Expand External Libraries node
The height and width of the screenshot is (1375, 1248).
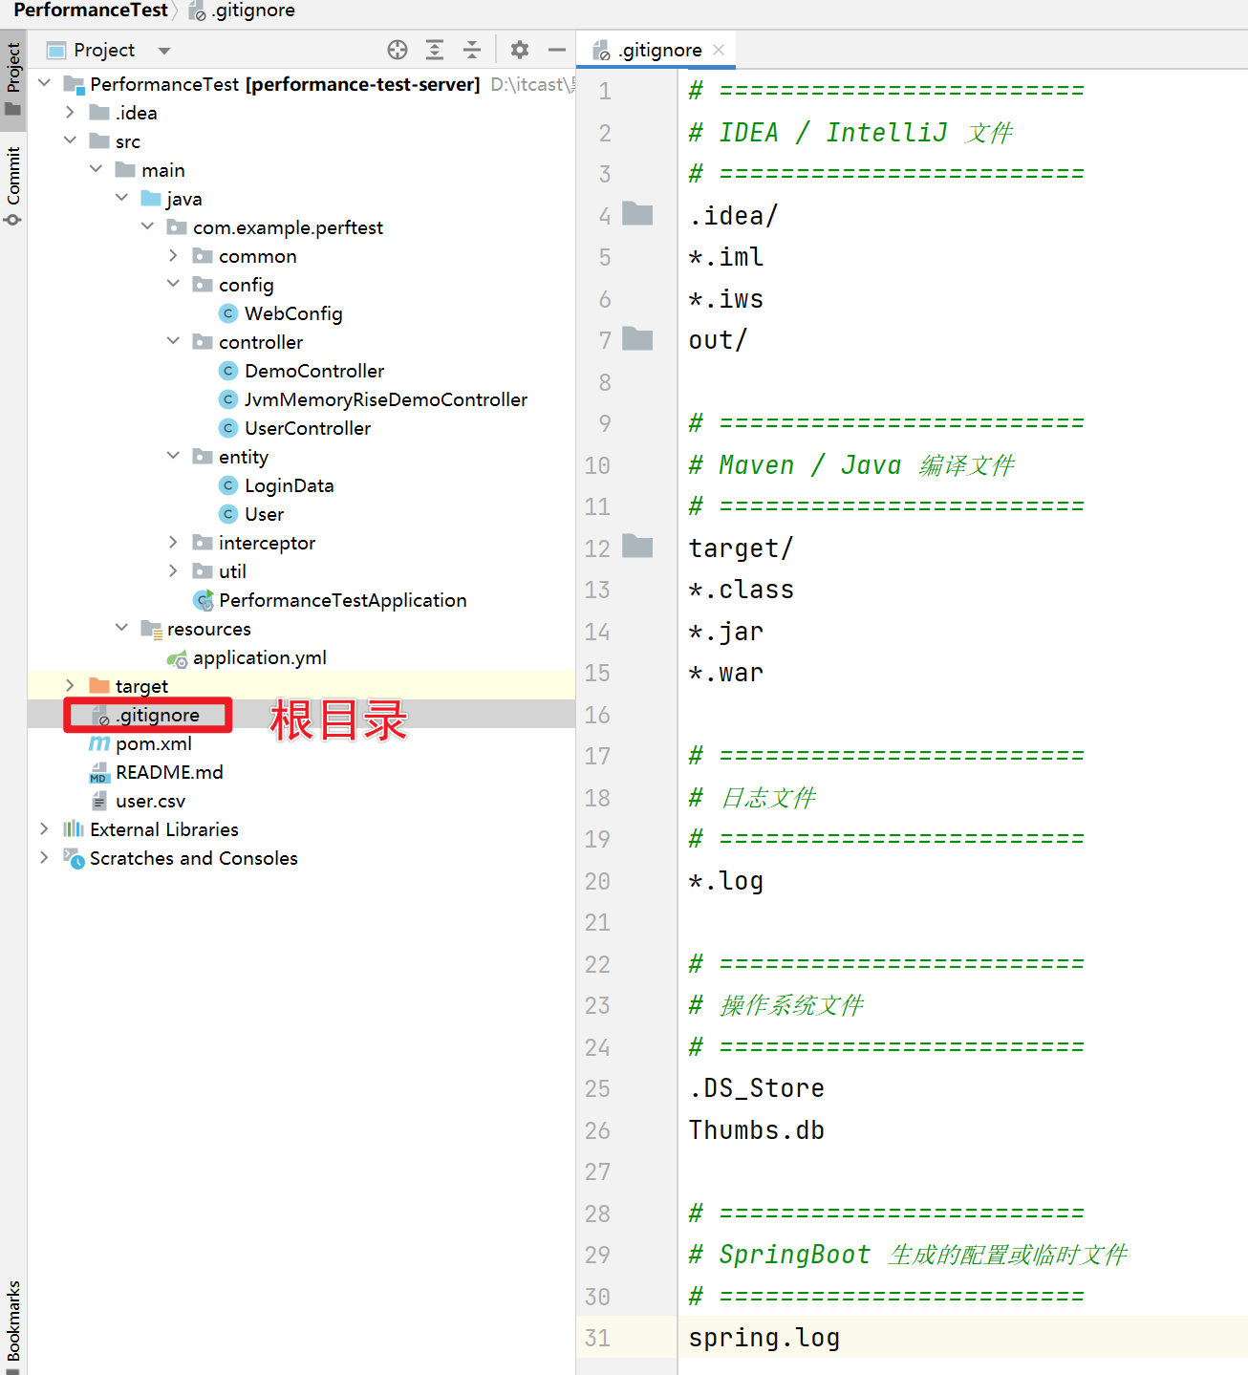point(44,828)
